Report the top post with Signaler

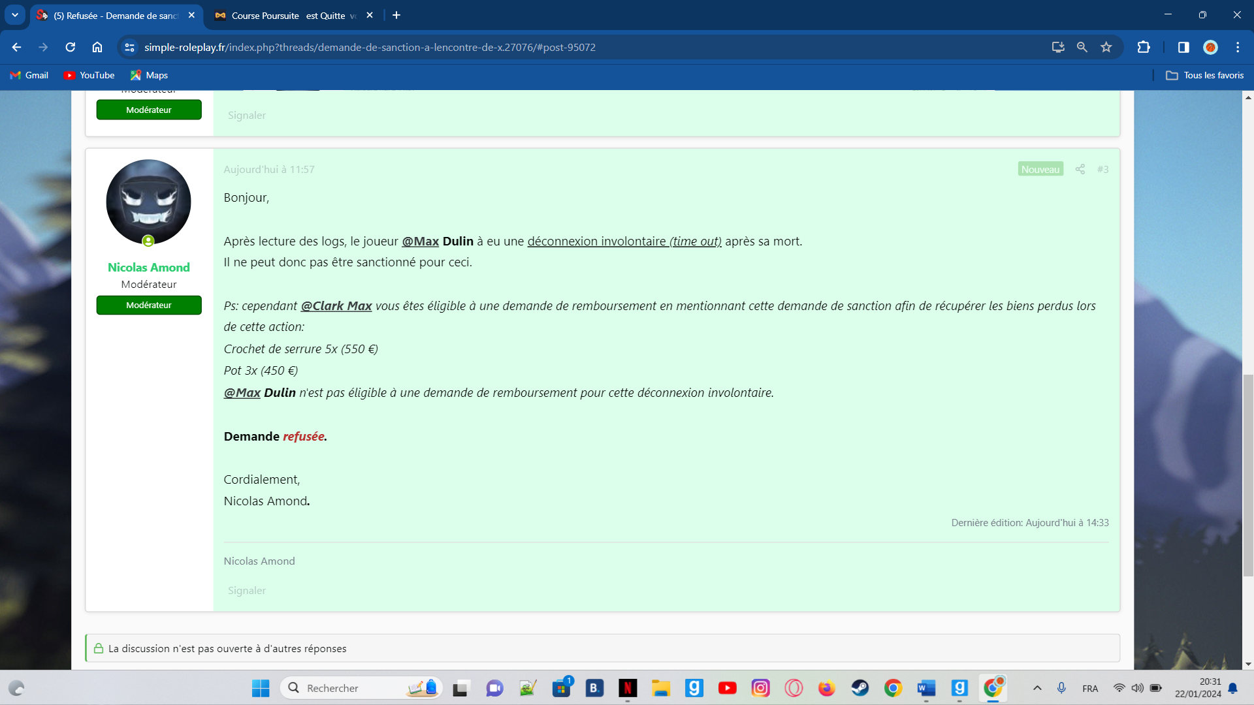(x=247, y=116)
